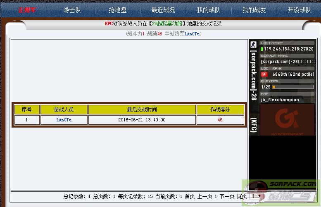Open the 正规军 navigation tab
The width and height of the screenshot is (321, 207).
27,10
